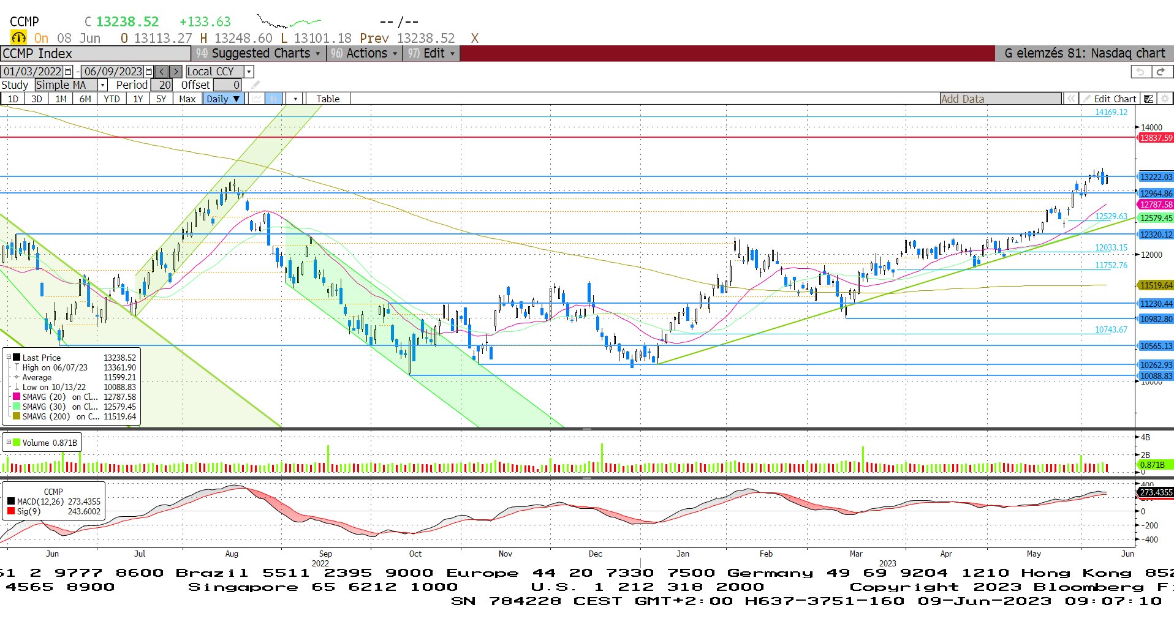The image size is (1174, 635).
Task: Click the previous date range arrow button
Action: tap(162, 72)
